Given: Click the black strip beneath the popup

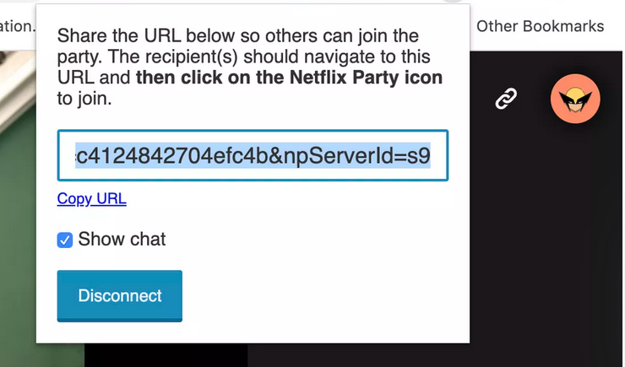Looking at the screenshot, I should pos(169,355).
